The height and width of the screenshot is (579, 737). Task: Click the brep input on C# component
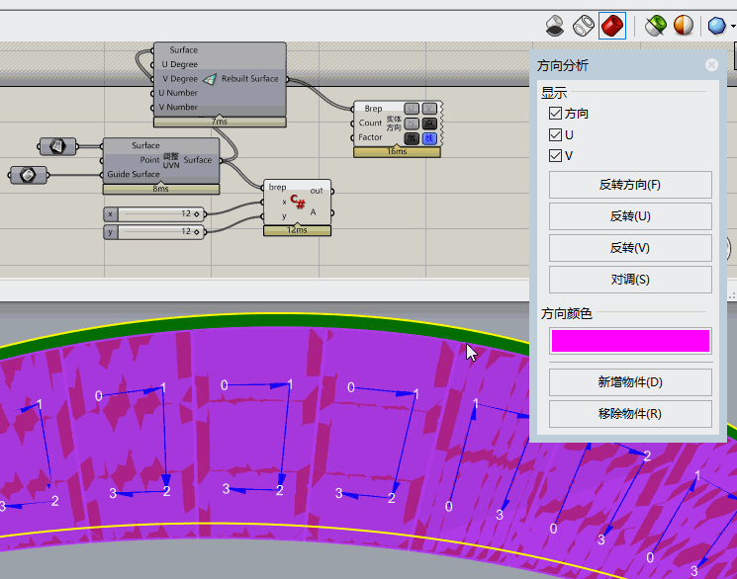pos(277,188)
